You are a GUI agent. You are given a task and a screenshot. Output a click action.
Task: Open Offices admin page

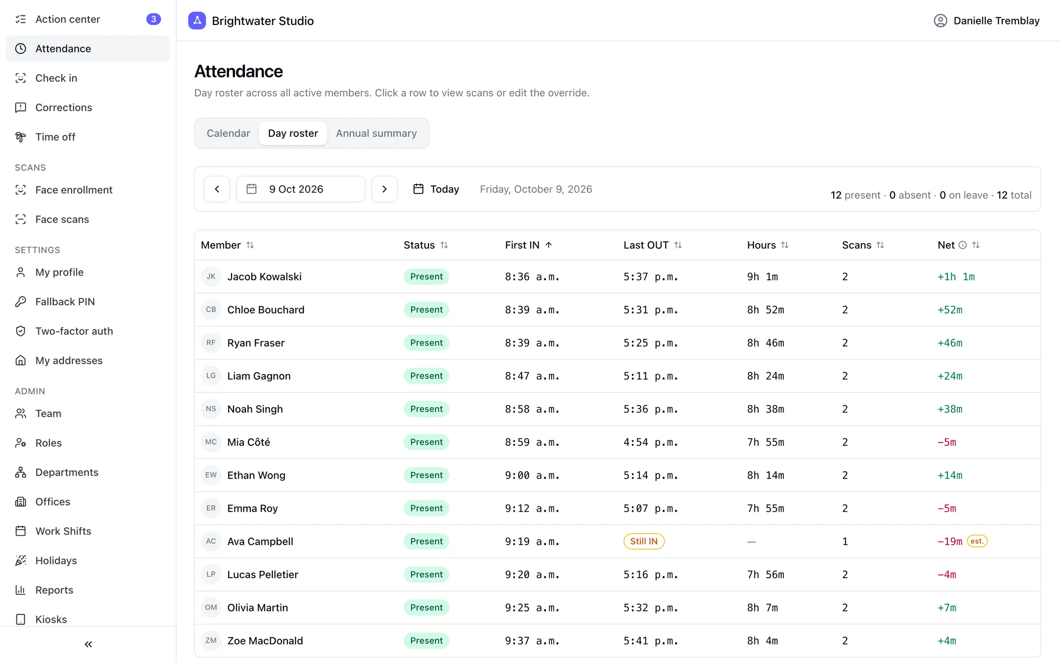(x=88, y=501)
